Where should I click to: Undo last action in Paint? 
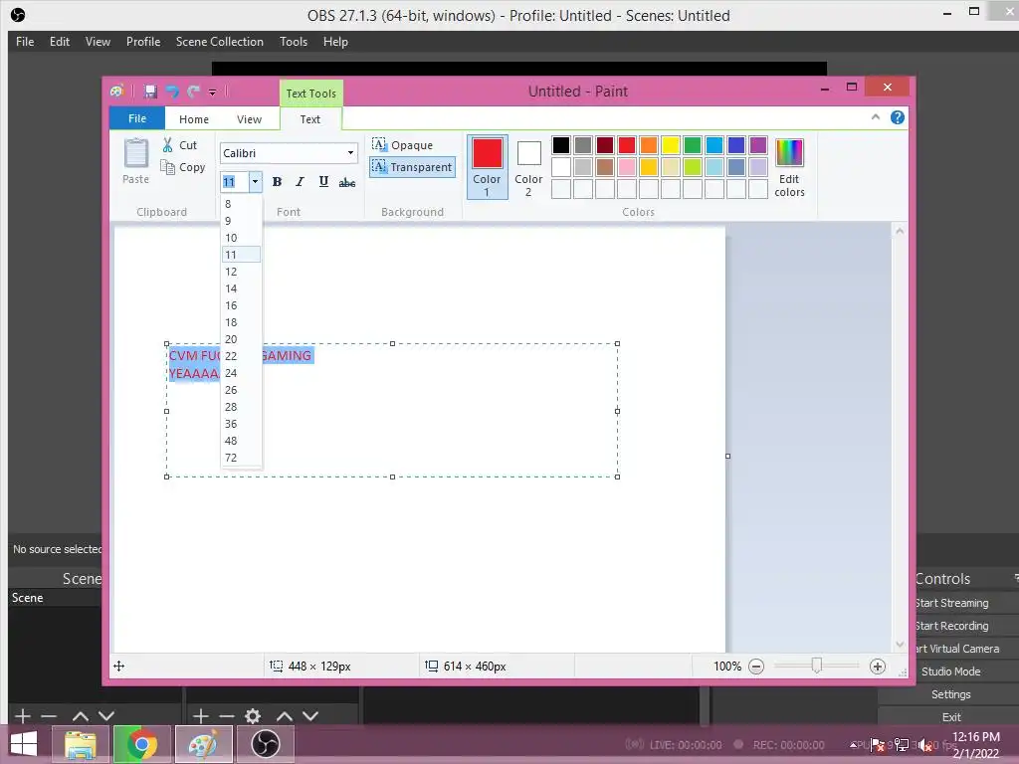click(172, 92)
